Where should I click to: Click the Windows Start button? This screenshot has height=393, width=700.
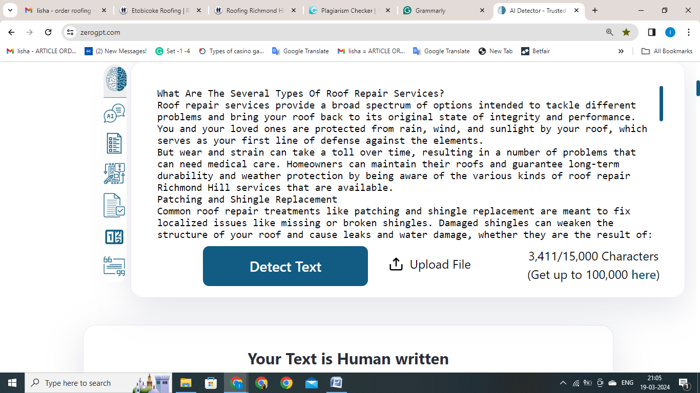point(12,383)
